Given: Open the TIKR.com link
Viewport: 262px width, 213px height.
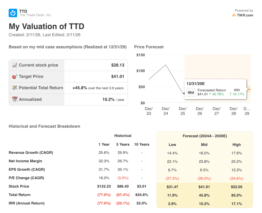Looking at the screenshot, I should click(244, 15).
